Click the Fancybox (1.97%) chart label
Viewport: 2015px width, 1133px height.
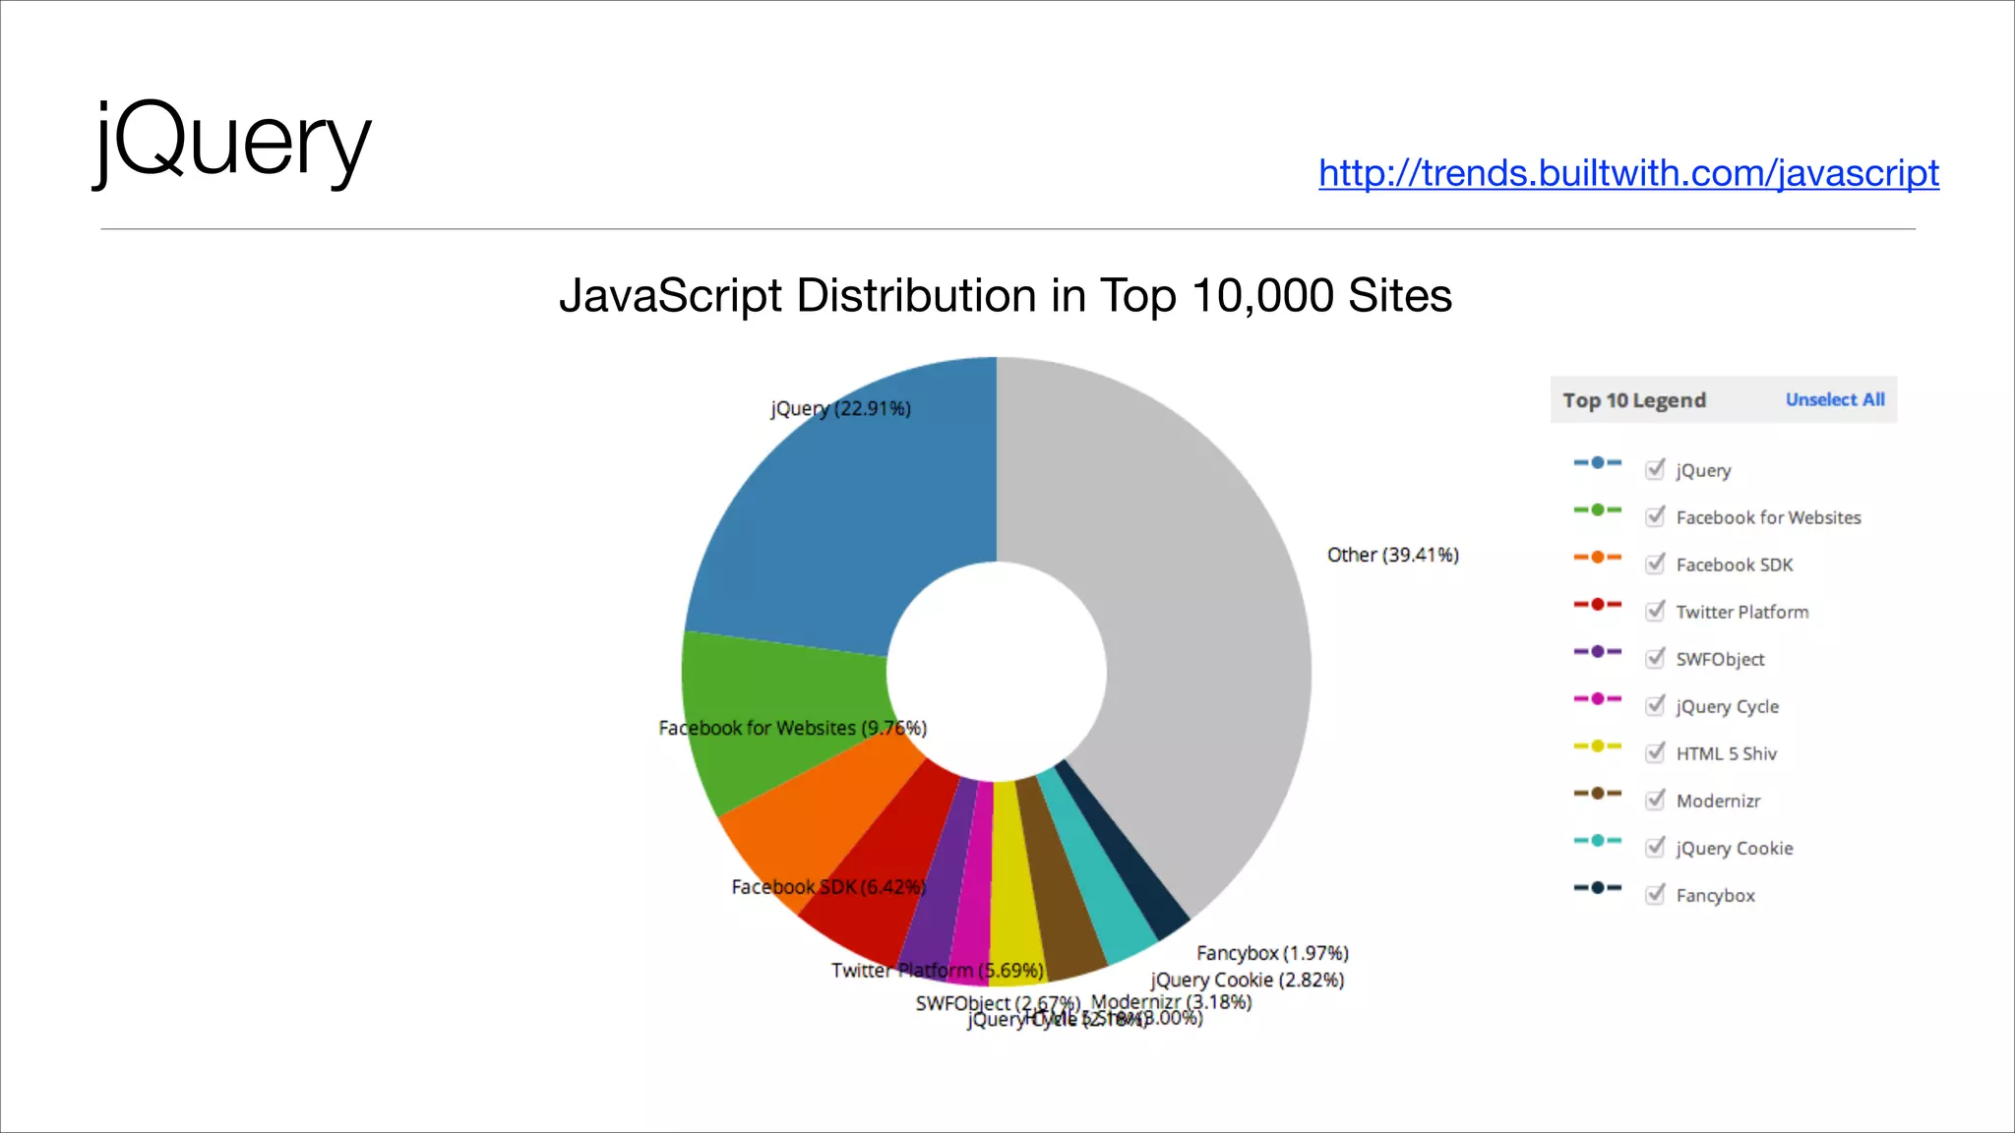1271,953
